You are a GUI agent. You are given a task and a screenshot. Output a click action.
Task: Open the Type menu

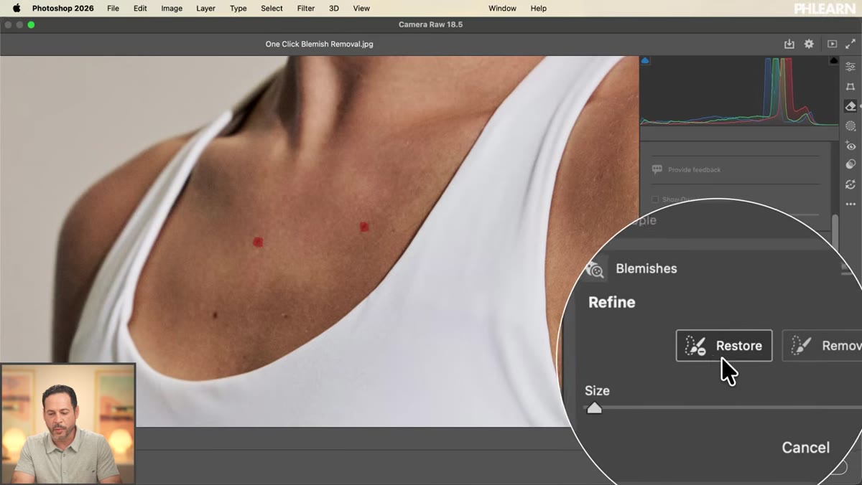point(238,9)
